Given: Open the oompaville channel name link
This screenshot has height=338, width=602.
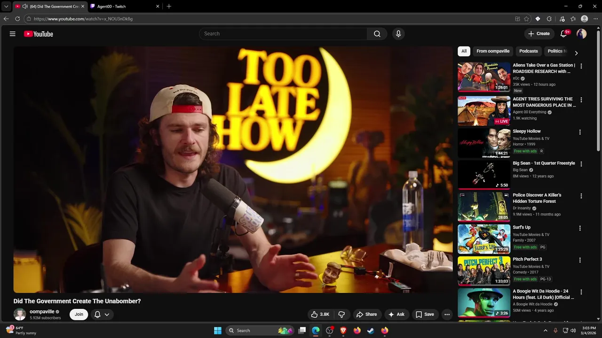Looking at the screenshot, I should [x=42, y=312].
